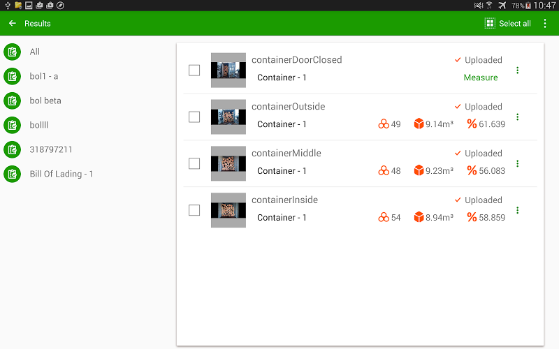Select the bol1 - a list item
559x349 pixels.
point(44,76)
